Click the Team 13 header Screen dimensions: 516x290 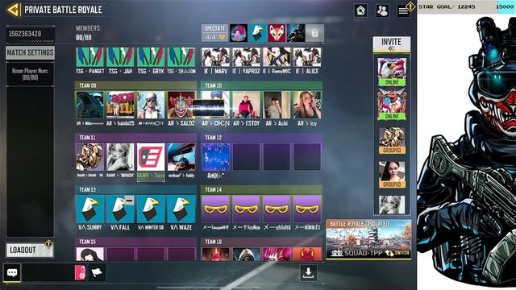(x=135, y=189)
